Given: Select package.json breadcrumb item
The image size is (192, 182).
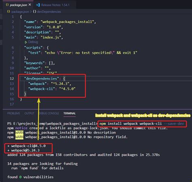Looking at the screenshot, I should [x=20, y=12].
